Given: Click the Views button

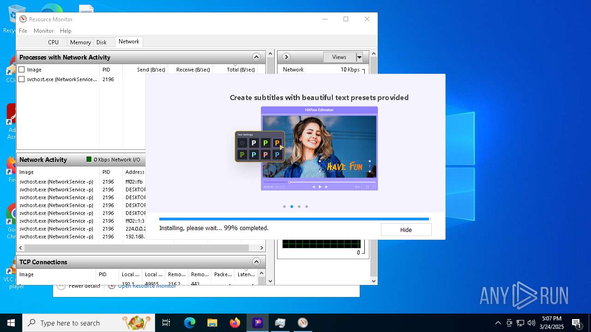Looking at the screenshot, I should [x=339, y=57].
